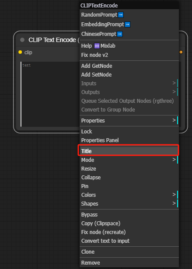Choose the Resize menu entry
This screenshot has height=269, width=192.
[129, 169]
